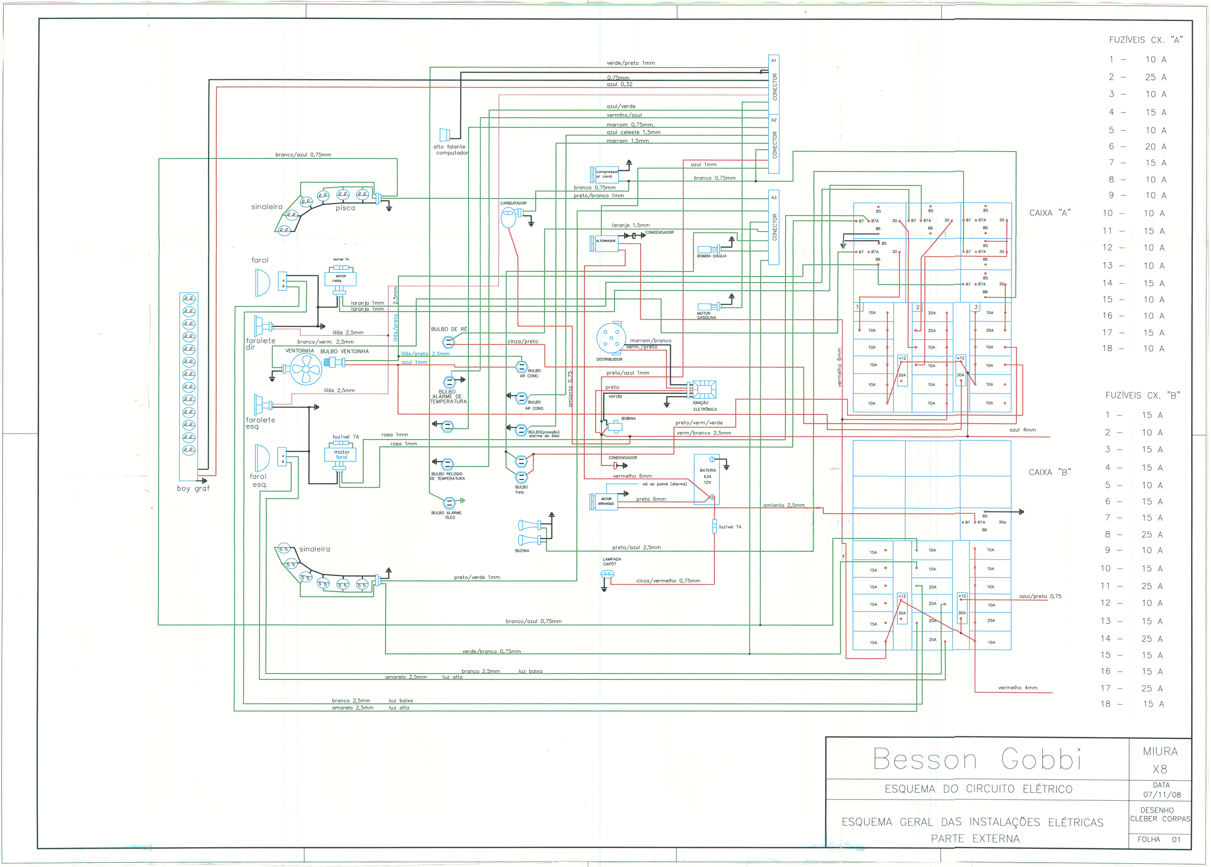Select the motor arranque starter block
The image size is (1211, 867).
(605, 501)
